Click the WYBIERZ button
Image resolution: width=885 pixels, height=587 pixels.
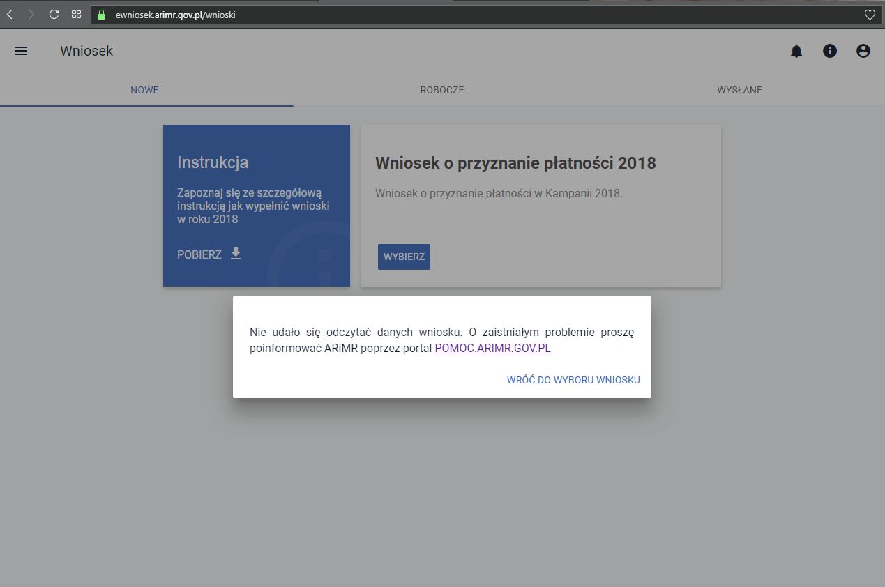pyautogui.click(x=404, y=257)
